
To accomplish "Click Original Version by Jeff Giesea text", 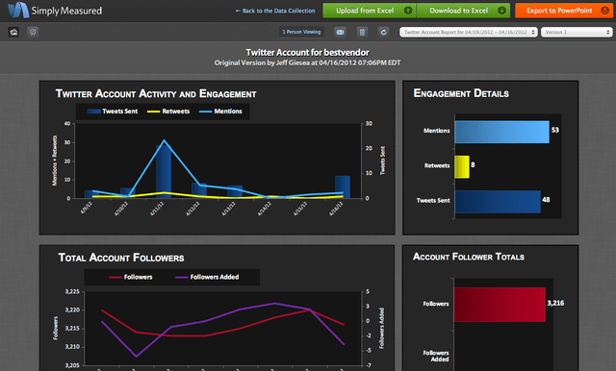I will point(308,62).
